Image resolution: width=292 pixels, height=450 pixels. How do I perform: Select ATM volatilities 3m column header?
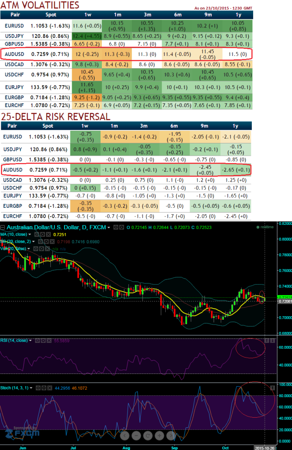tap(147, 14)
